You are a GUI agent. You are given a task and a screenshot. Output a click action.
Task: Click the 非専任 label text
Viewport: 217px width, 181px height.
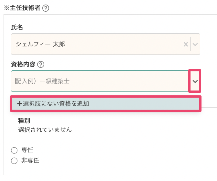click(30, 160)
